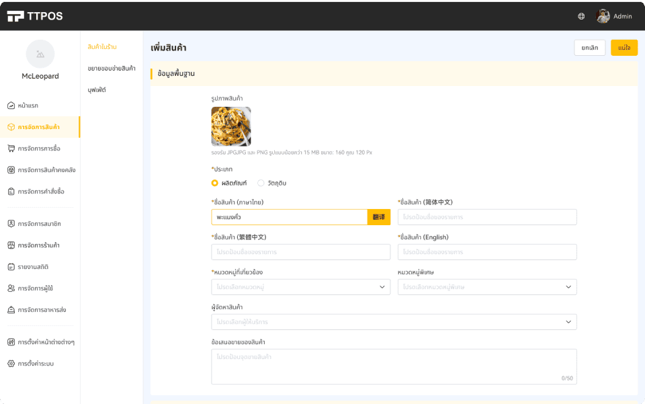The width and height of the screenshot is (645, 404).
Task: Switch to บุฟเฟ่ต์ sub-tab
Action: (97, 89)
